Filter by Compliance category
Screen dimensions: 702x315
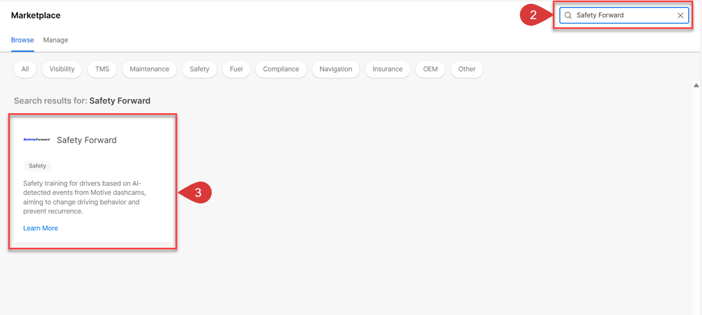click(281, 69)
